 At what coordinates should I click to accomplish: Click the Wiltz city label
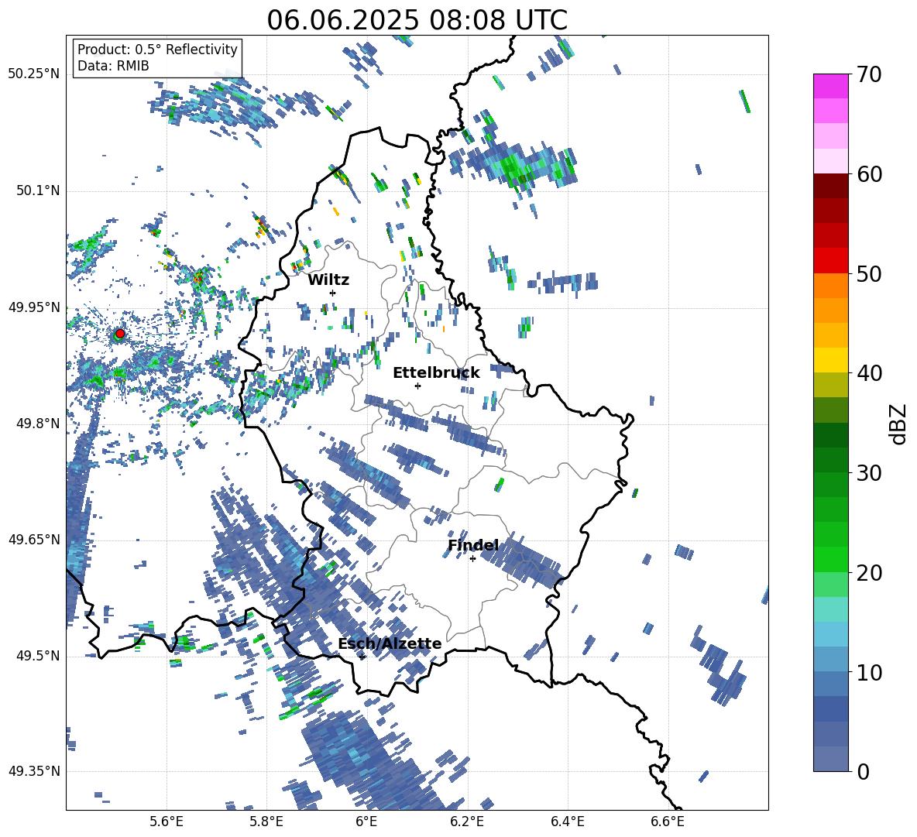pyautogui.click(x=328, y=280)
